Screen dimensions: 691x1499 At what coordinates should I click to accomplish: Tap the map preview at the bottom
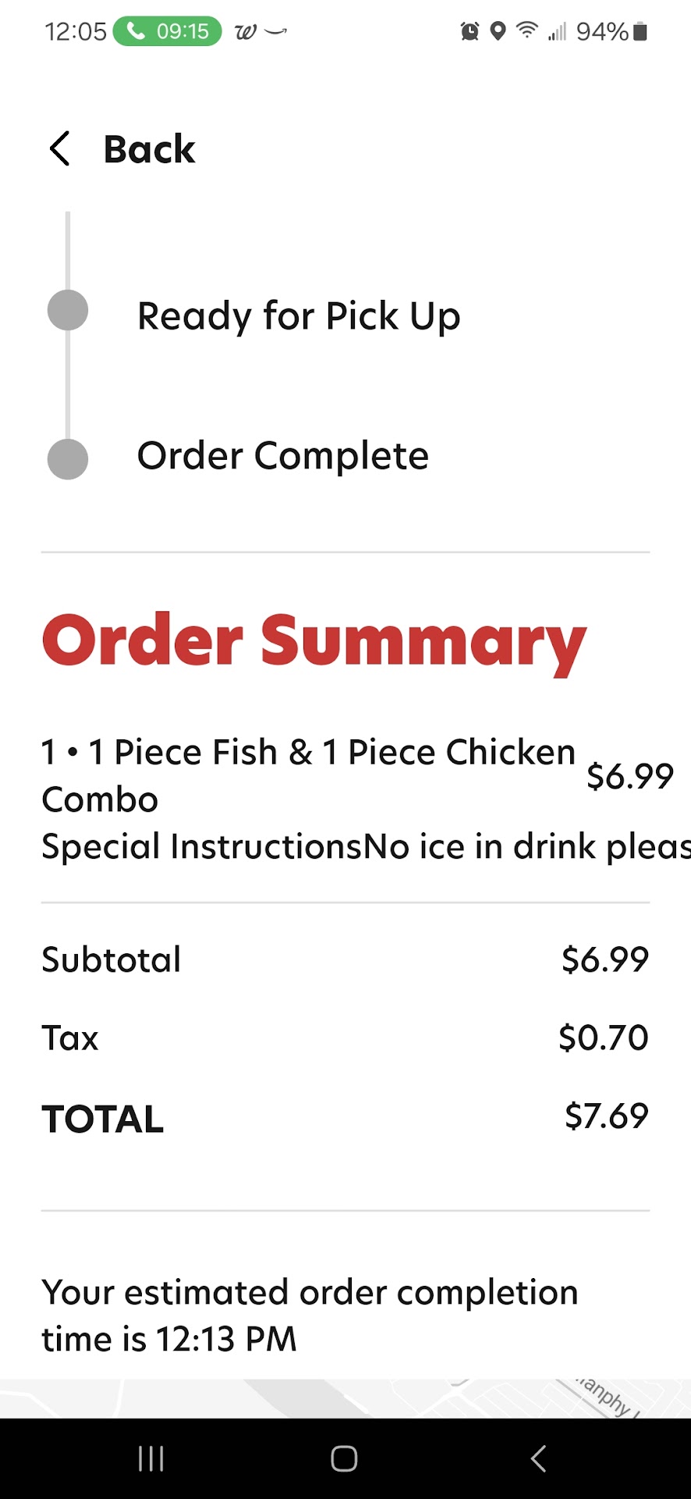coord(345,1398)
